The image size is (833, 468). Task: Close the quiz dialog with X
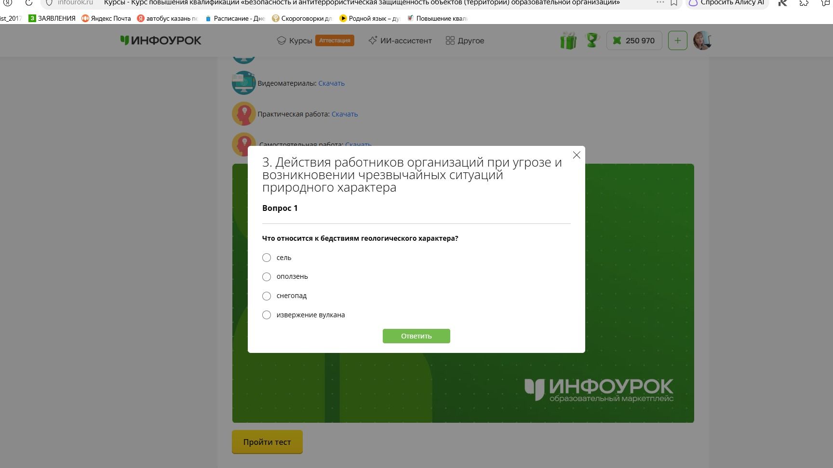point(577,155)
